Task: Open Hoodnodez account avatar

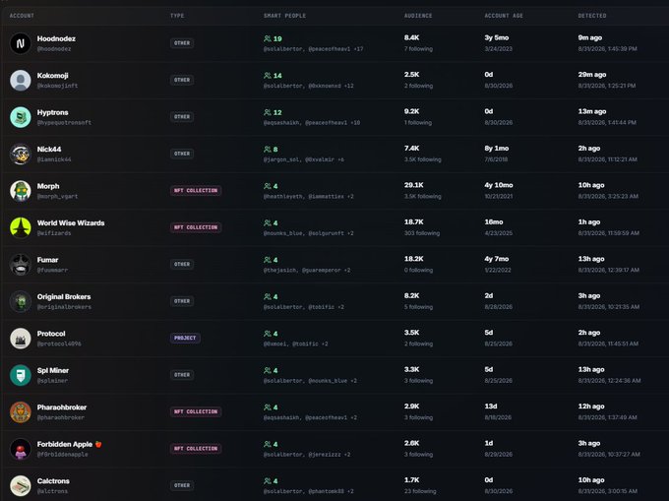Action: (x=21, y=43)
